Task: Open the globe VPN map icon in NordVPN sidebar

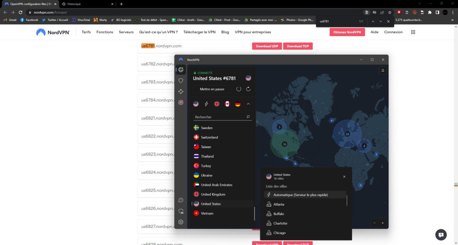Action: [181, 70]
